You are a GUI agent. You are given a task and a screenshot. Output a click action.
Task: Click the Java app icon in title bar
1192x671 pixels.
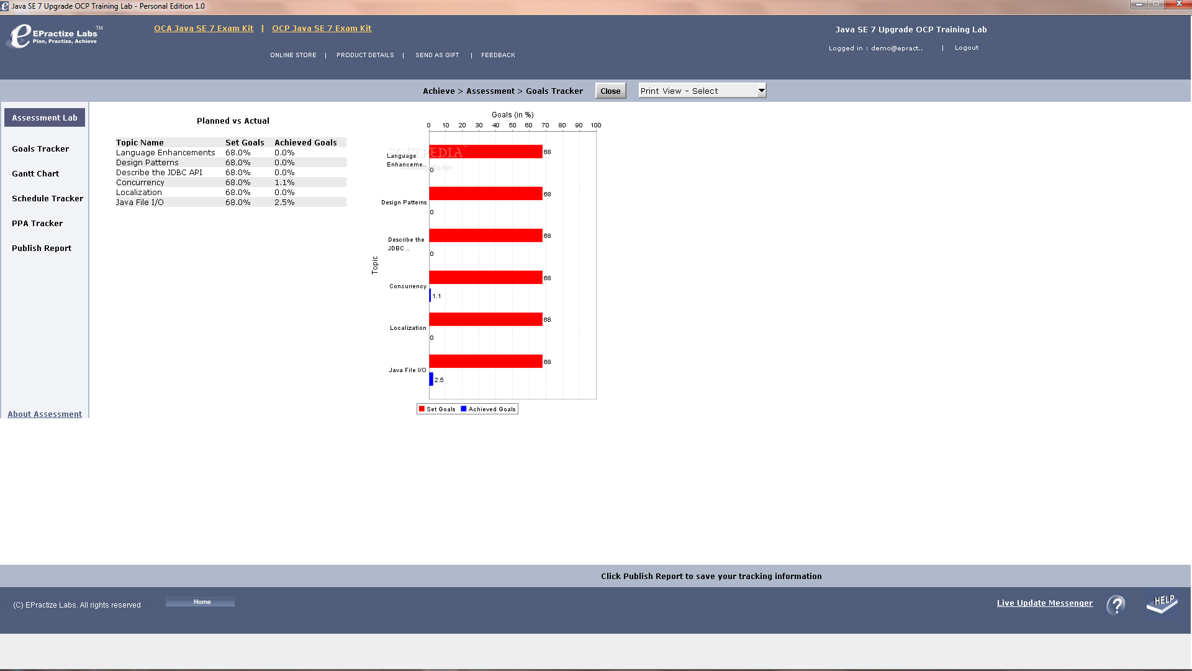tap(5, 6)
